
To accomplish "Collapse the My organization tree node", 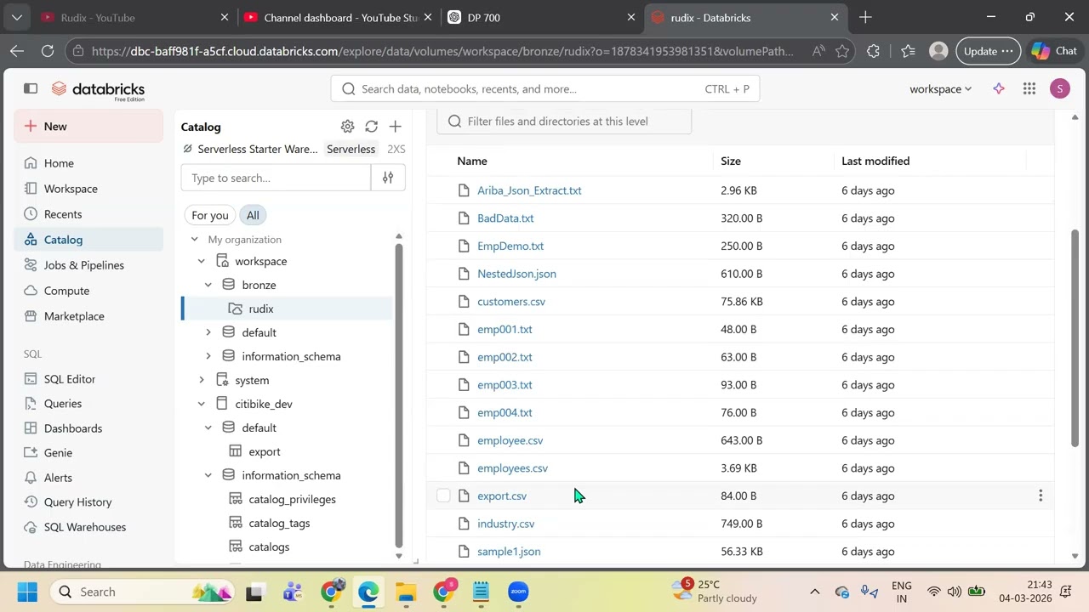I will click(x=194, y=240).
